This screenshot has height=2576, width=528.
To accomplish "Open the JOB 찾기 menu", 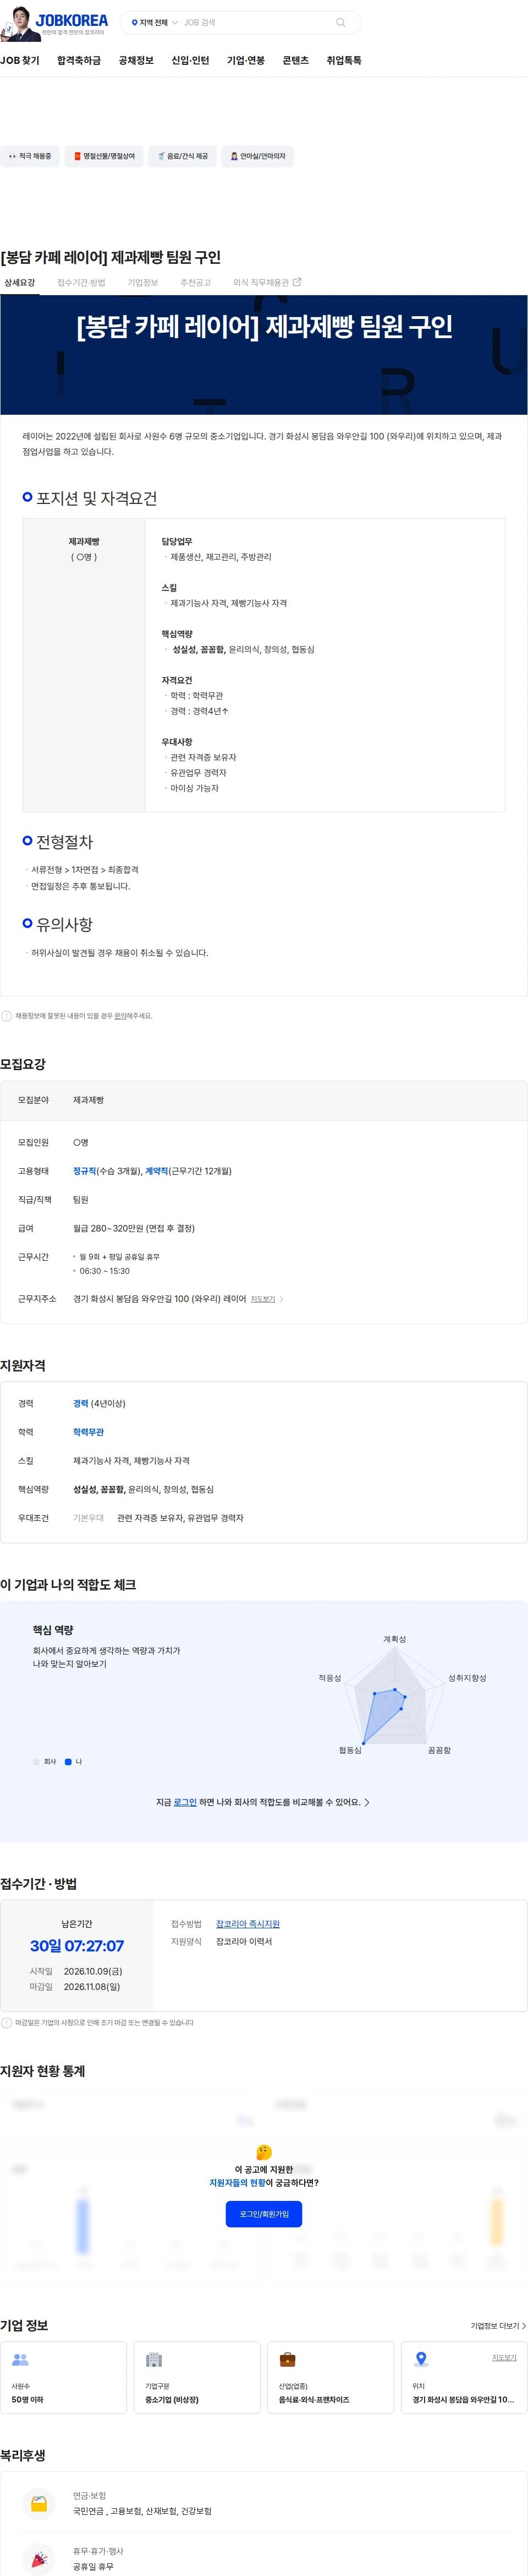I will (x=20, y=60).
